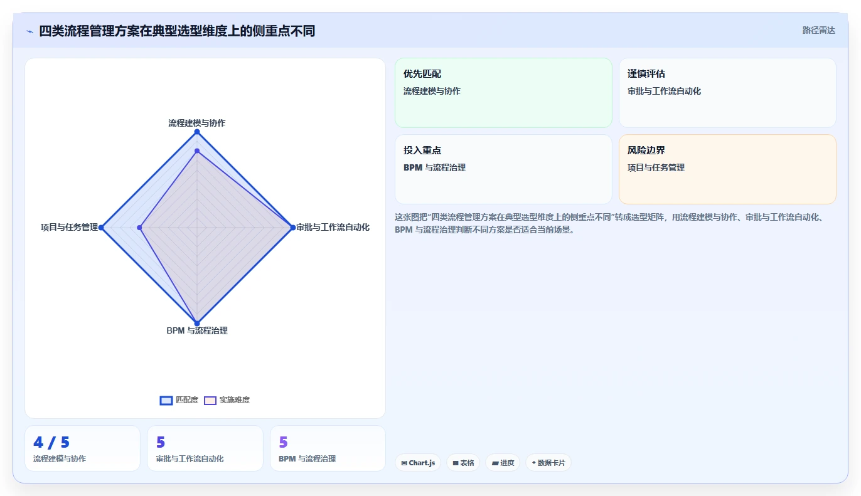Toggle the 实施难度 legend item
The width and height of the screenshot is (861, 496).
pos(227,400)
